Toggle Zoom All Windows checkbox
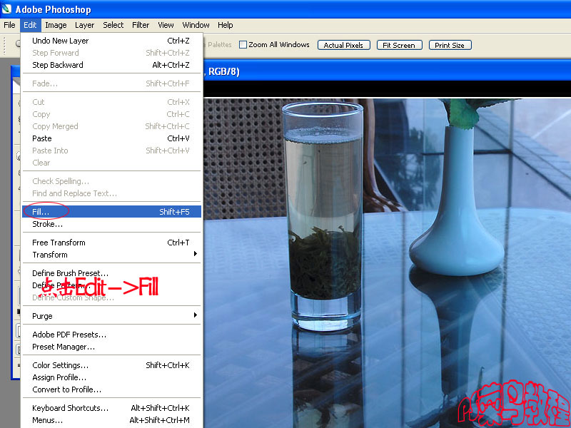This screenshot has width=571, height=428. [243, 45]
